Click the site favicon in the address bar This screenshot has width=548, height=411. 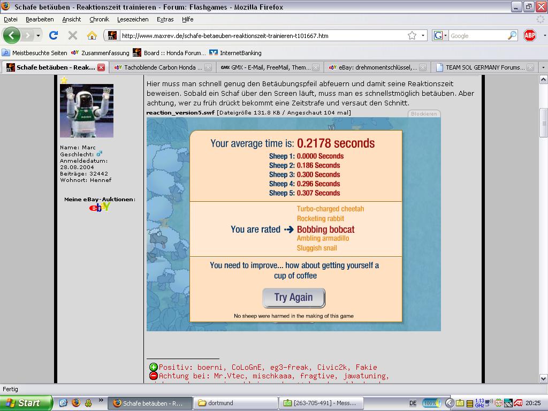click(x=112, y=35)
